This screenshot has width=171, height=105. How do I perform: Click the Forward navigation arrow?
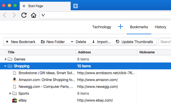tap(14, 15)
